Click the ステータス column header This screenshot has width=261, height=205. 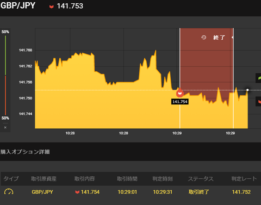point(201,179)
